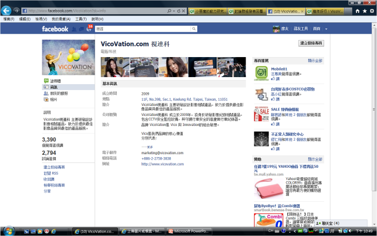377x236 pixels.
Task: Click the email marketing@vicovation.com
Action: click(163, 153)
